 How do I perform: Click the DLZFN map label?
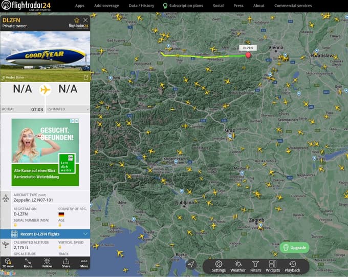point(248,48)
